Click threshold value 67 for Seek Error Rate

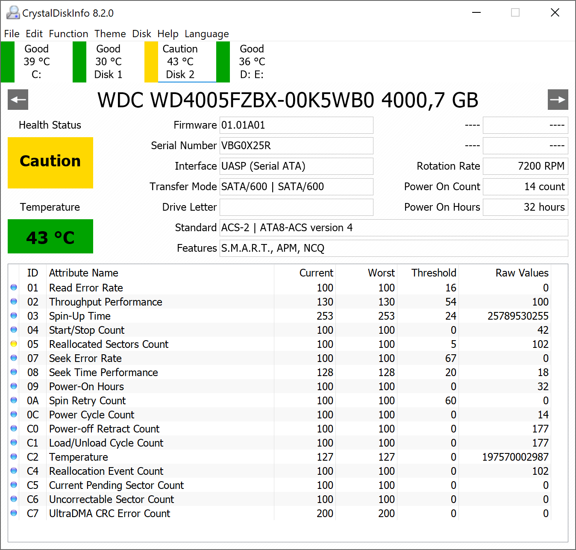451,358
